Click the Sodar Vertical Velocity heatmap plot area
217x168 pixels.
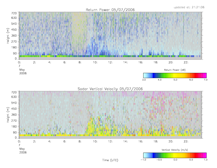point(110,115)
